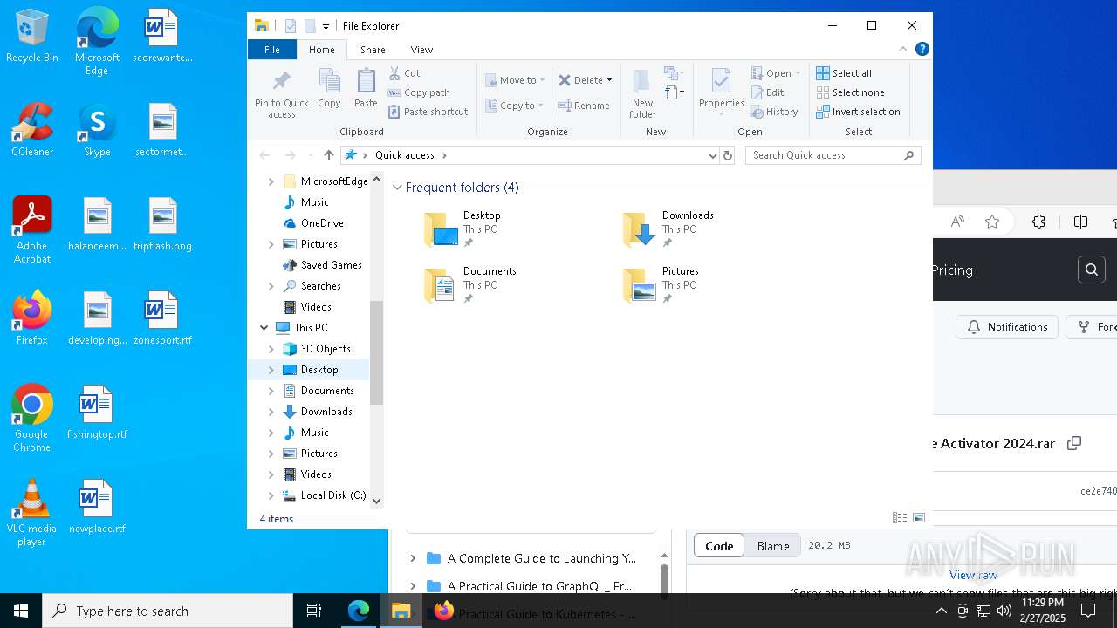The image size is (1117, 628).
Task: Select CCleaner desktop shortcut
Action: 31,130
